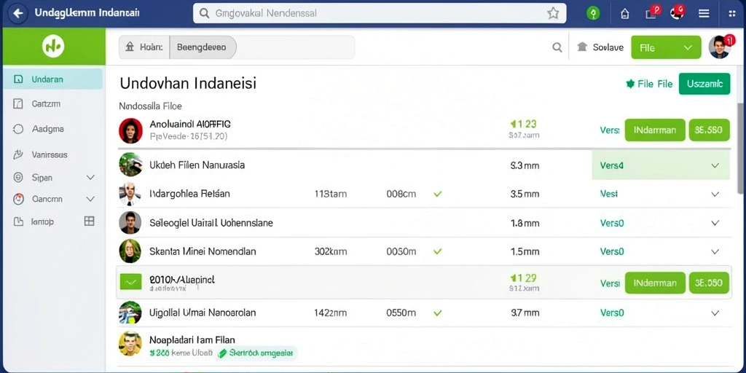
Task: Expand the Sipan sidebar chevron
Action: tap(90, 178)
